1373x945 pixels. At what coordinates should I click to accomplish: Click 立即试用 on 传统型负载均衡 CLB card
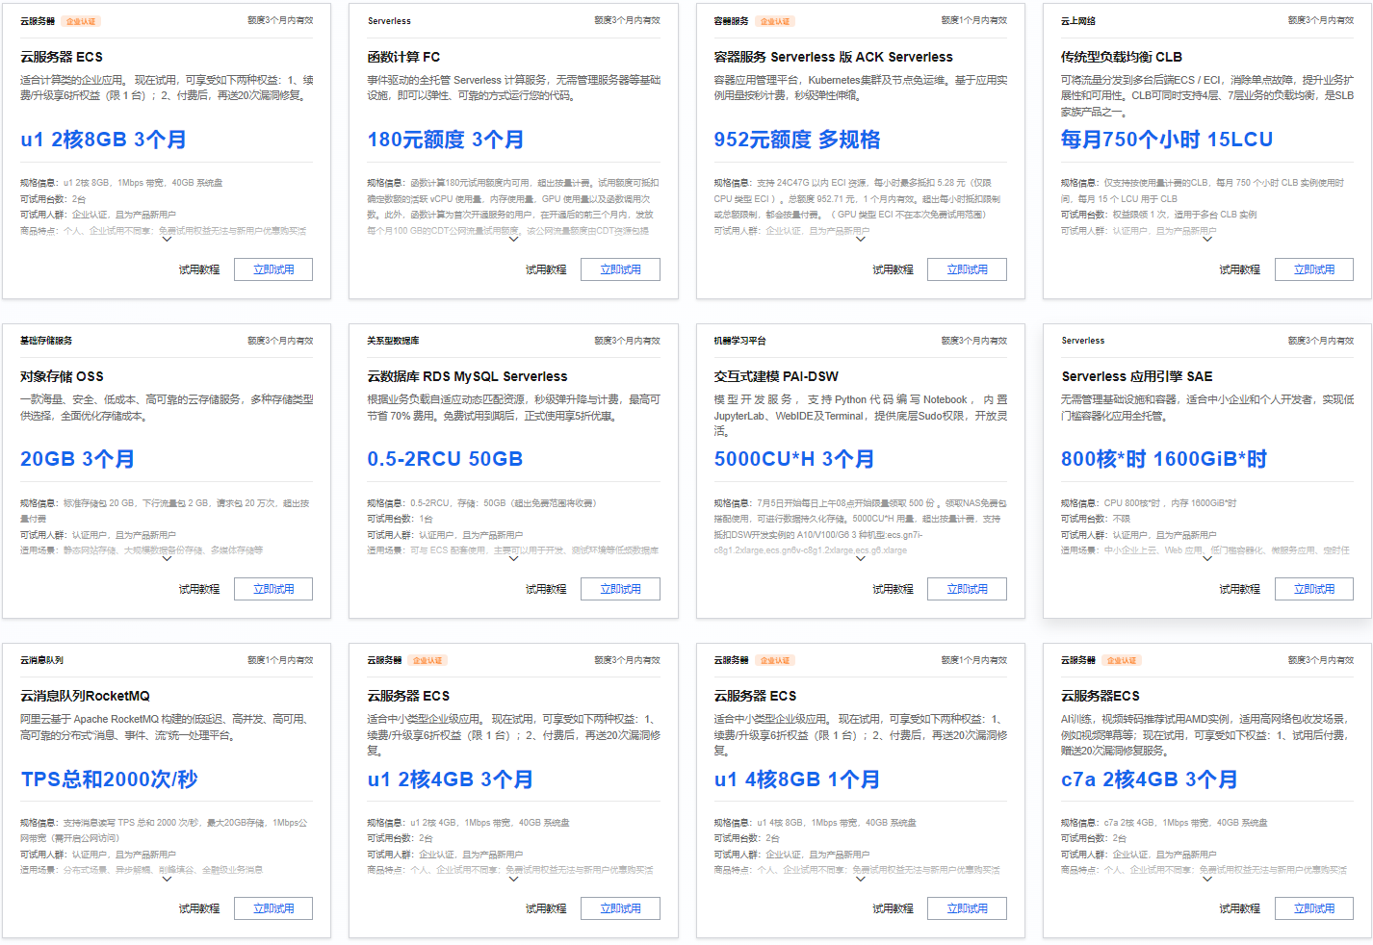[1314, 269]
